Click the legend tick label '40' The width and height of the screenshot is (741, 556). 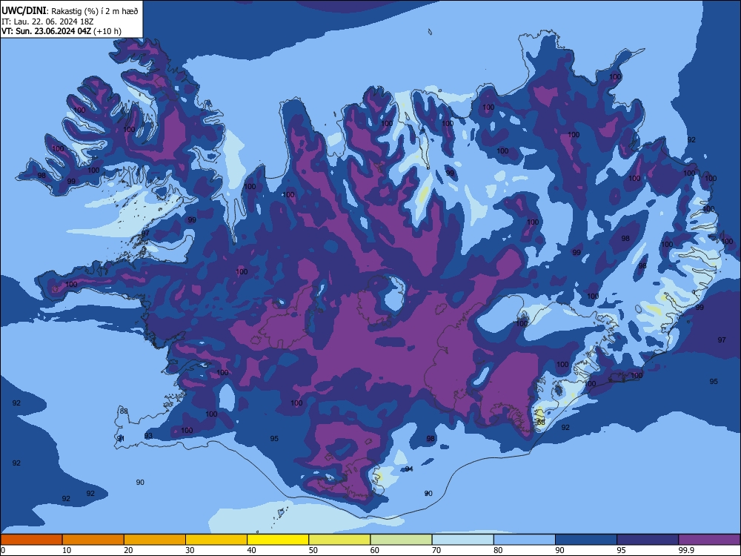pyautogui.click(x=251, y=550)
